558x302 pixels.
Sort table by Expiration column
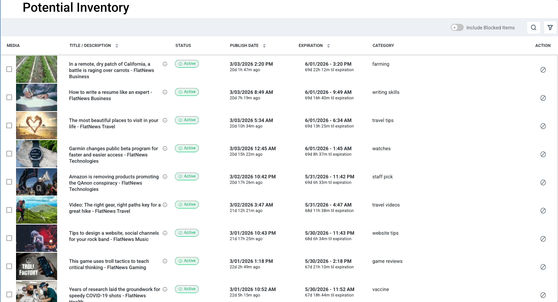pos(328,46)
